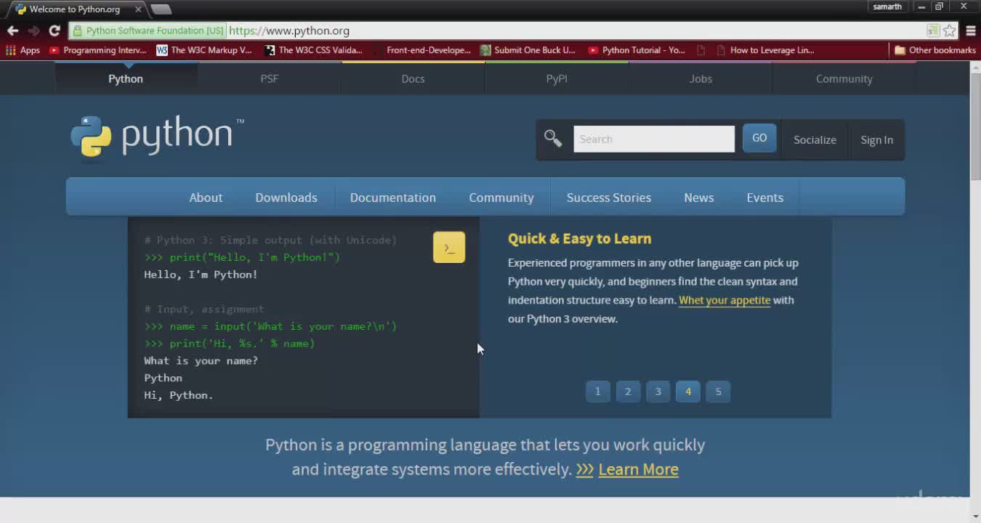Follow the Whet your appetite link
The width and height of the screenshot is (981, 523).
coord(724,300)
